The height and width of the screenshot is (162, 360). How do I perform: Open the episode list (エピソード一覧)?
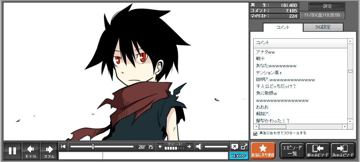coord(292,151)
